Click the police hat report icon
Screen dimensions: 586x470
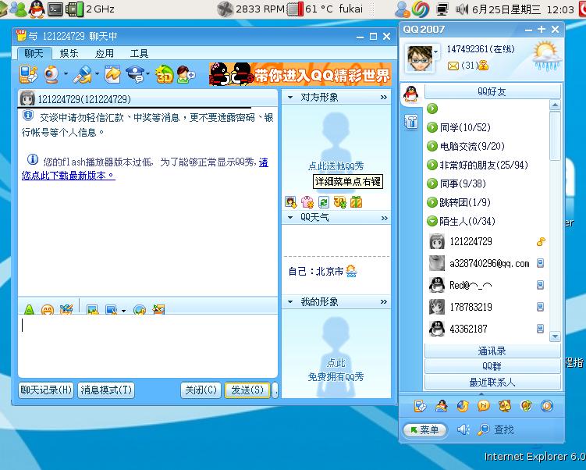135,74
